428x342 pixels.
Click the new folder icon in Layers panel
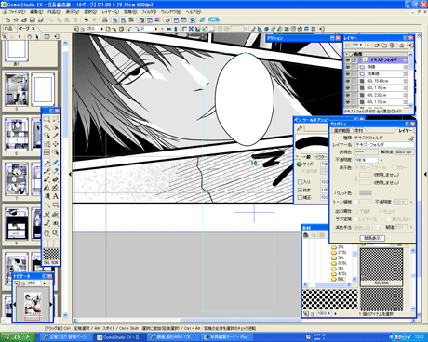click(384, 46)
